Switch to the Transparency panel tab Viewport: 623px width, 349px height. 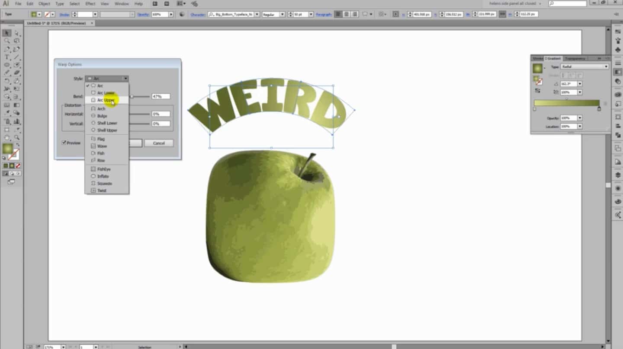575,58
